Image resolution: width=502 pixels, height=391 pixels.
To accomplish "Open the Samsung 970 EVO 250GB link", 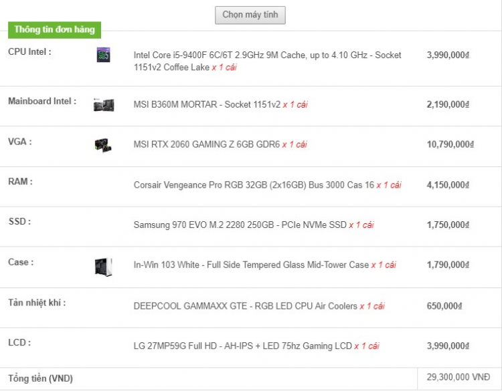I will pos(240,225).
